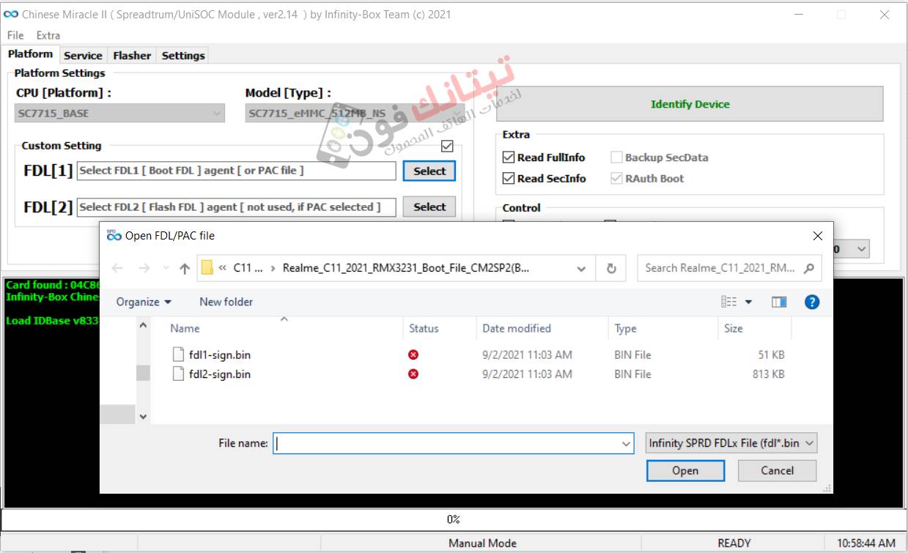This screenshot has height=553, width=908.
Task: Click the error status icon of fdl2-sign.bin
Action: click(413, 374)
